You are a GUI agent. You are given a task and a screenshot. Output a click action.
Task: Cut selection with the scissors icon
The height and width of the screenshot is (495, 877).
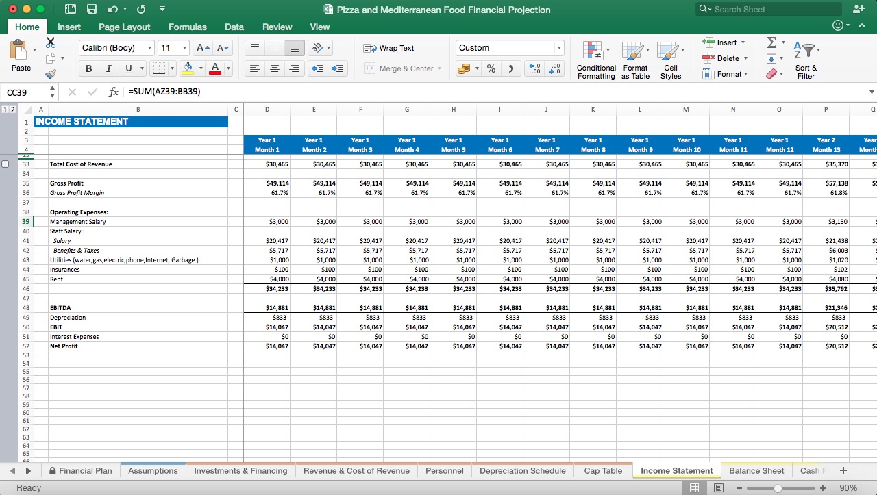50,42
